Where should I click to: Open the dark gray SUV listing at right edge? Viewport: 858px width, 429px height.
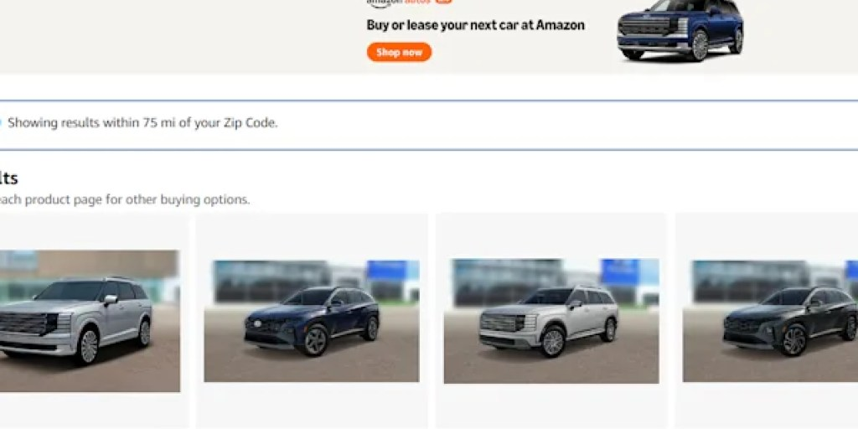[x=771, y=321]
